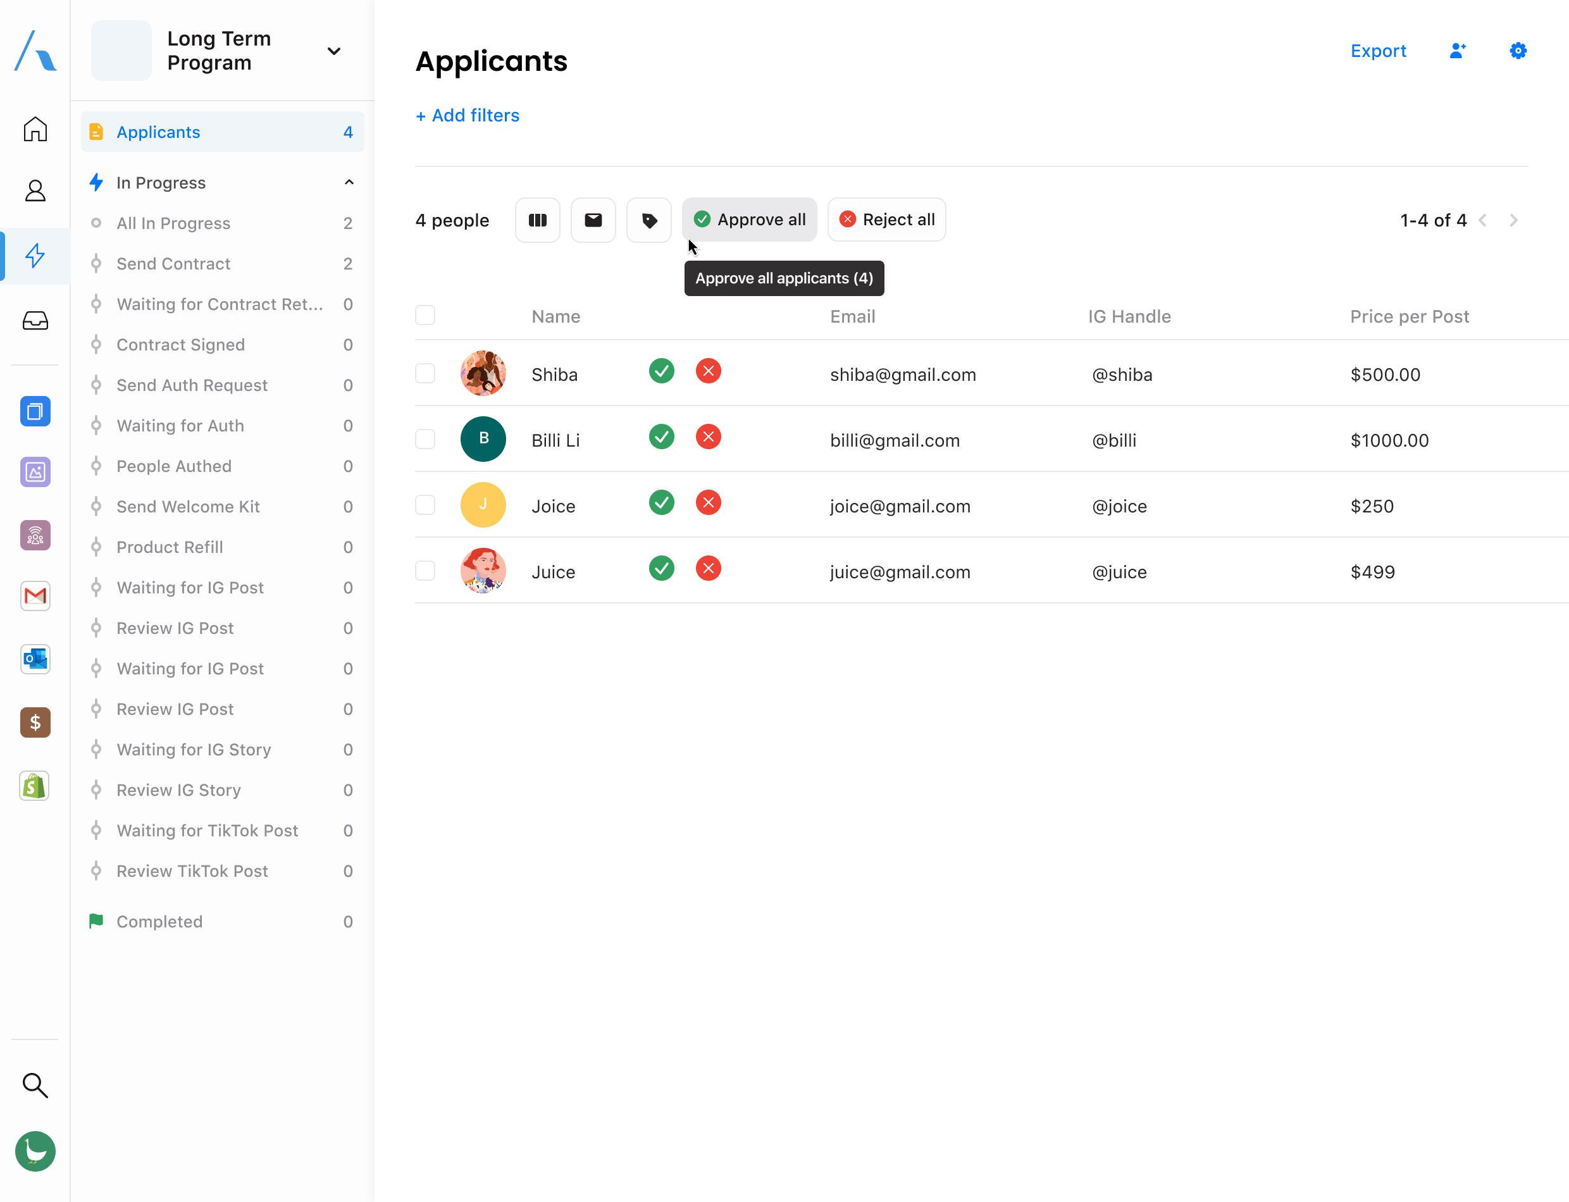The height and width of the screenshot is (1202, 1569).
Task: Click the columns view toolbar icon
Action: pos(537,220)
